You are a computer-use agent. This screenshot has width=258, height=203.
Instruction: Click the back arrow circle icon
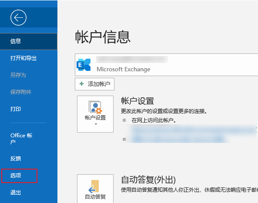pyautogui.click(x=18, y=17)
